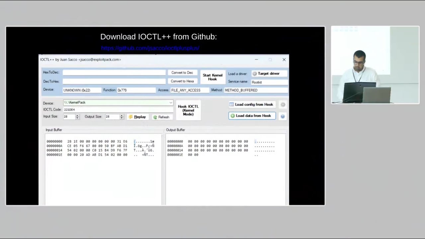Click Hook IOCTL (Kernel Mode) button
The width and height of the screenshot is (425, 239).
(188, 110)
